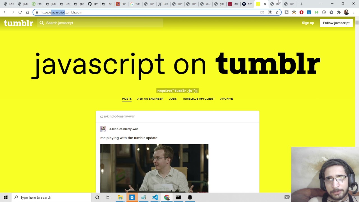Screen dimensions: 359x202
Task: Open the Chrome extensions puzzle icon
Action: [x=339, y=12]
